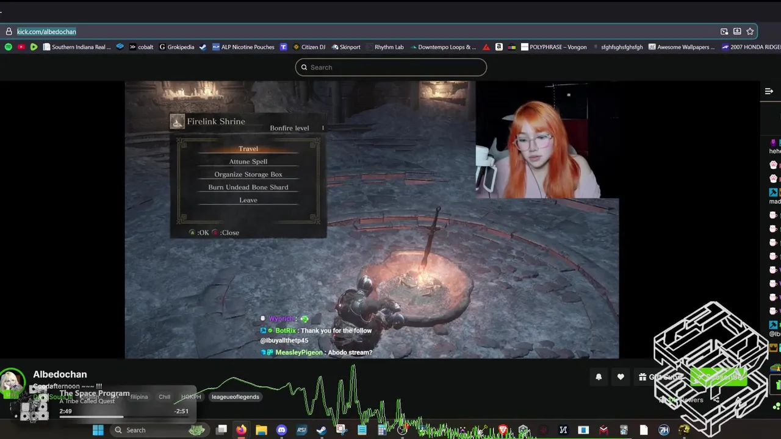The image size is (781, 439).
Task: Click the Albedochan channel avatar
Action: pos(12,382)
